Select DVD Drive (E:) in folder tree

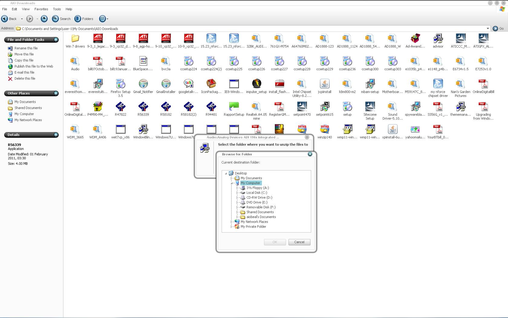pyautogui.click(x=257, y=202)
